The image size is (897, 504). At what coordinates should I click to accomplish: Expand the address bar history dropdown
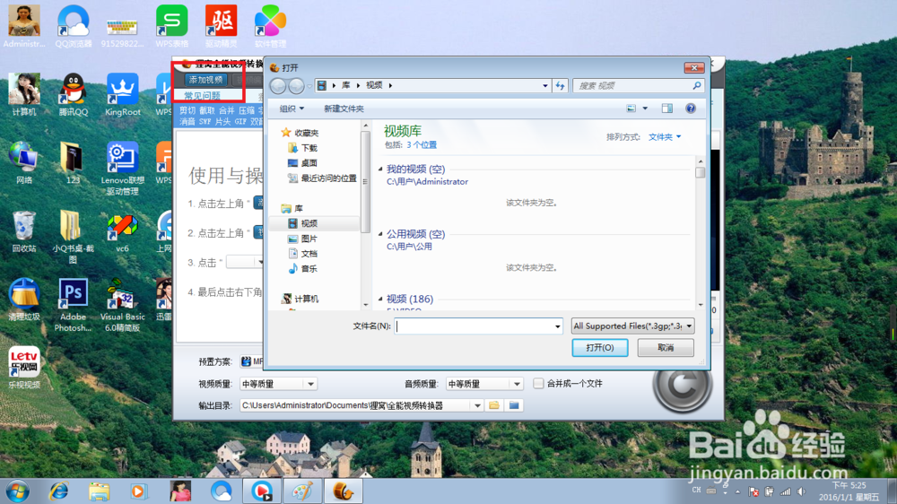(544, 86)
